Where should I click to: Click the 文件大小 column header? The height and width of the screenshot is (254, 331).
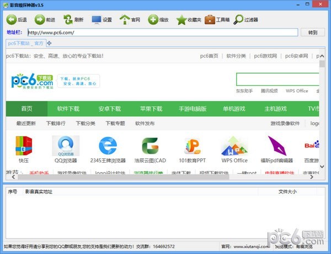(x=287, y=191)
